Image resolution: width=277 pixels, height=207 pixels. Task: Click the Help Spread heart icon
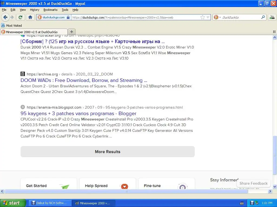pyautogui.click(x=124, y=186)
